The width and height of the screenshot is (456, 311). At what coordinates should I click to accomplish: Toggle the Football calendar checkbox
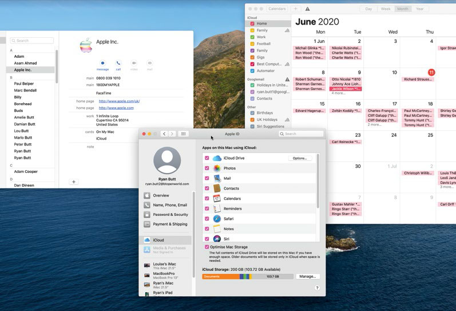252,44
